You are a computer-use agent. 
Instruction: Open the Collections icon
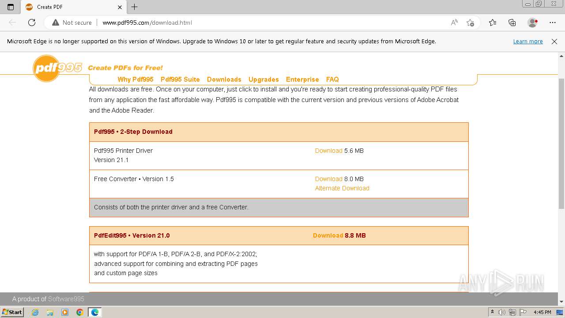click(512, 23)
